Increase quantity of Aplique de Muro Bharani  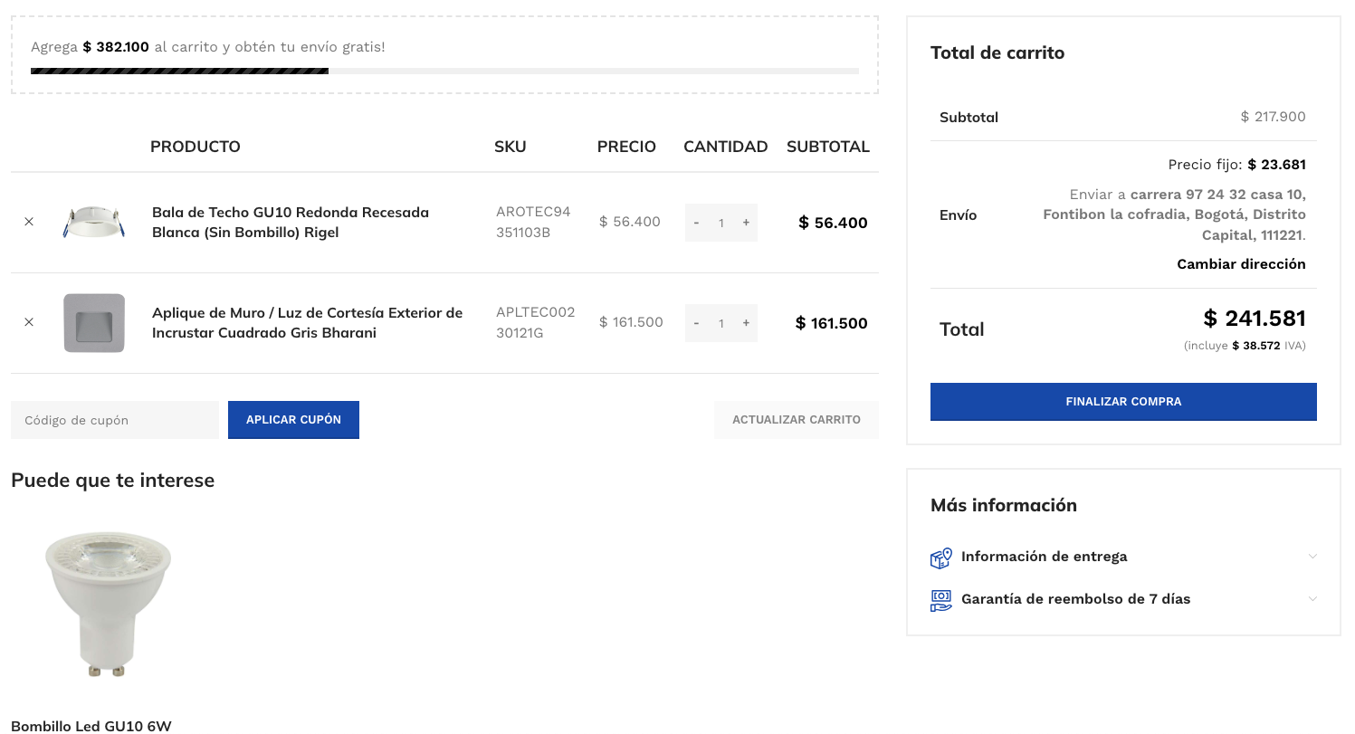746,323
